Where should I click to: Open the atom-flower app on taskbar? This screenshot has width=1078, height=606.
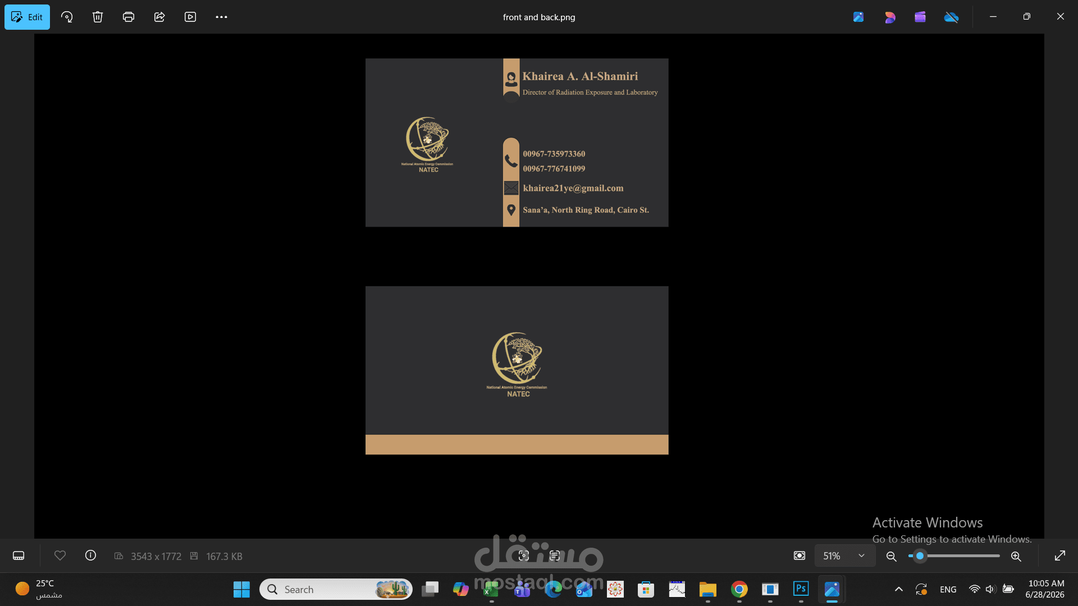click(x=615, y=589)
